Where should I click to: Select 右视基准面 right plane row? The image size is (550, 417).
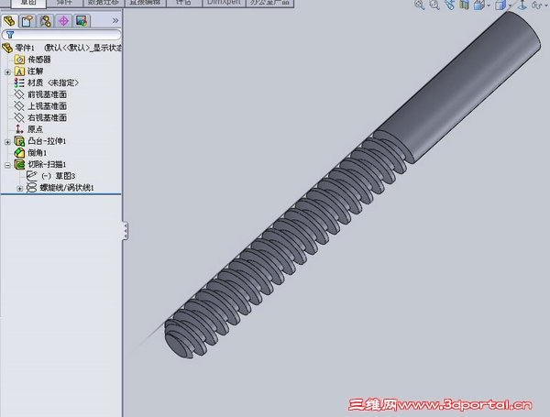point(40,117)
